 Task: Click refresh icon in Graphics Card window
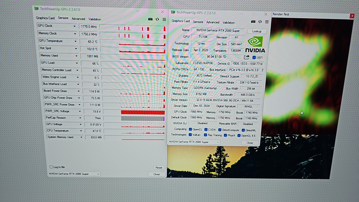[260, 22]
